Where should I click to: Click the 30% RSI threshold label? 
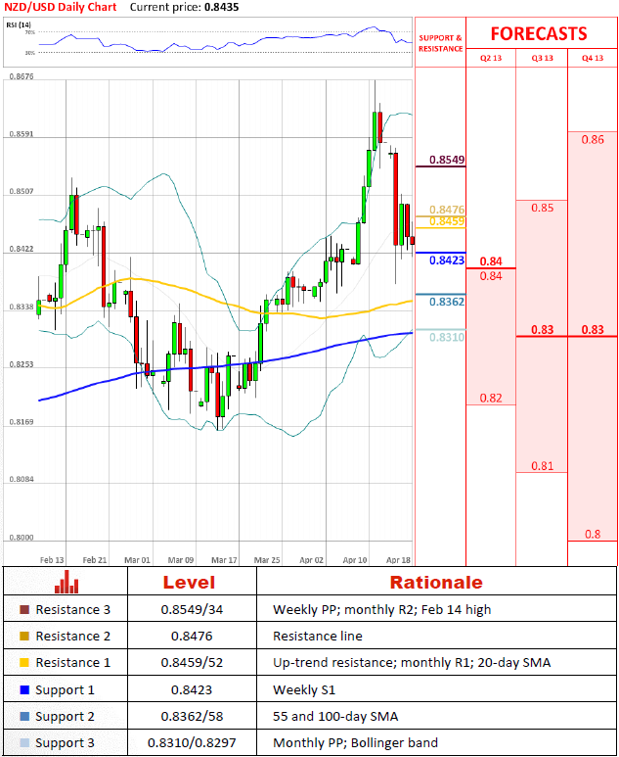(30, 53)
